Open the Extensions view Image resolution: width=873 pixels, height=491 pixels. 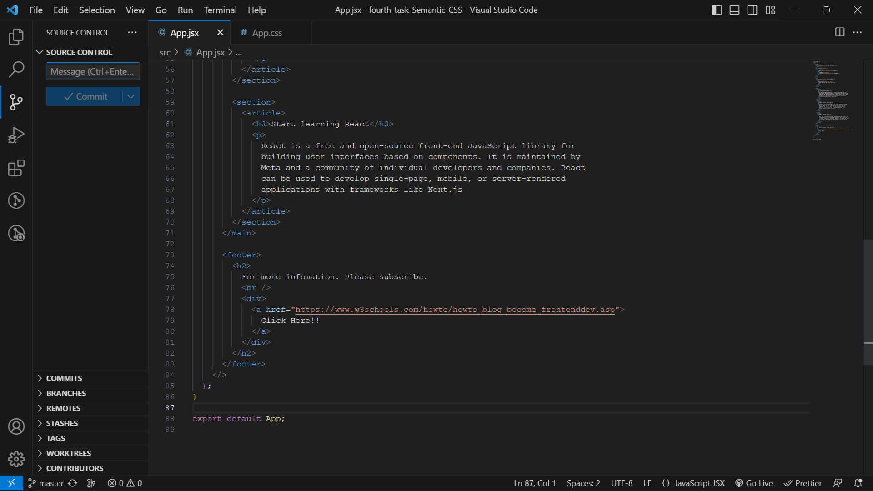point(16,168)
